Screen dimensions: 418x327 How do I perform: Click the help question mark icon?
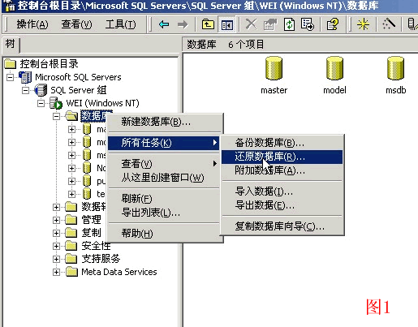(x=333, y=24)
